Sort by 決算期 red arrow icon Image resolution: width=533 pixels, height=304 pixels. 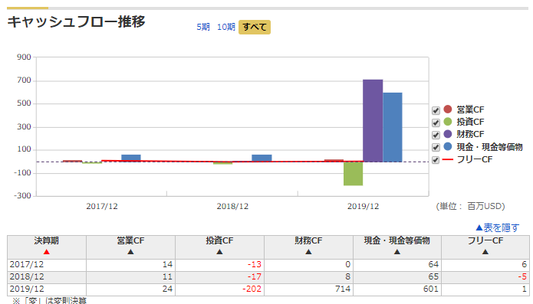tap(47, 252)
